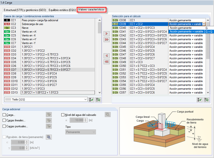The height and width of the screenshot is (158, 214).
Task: Invert selection in calculation selection list
Action: [206, 100]
